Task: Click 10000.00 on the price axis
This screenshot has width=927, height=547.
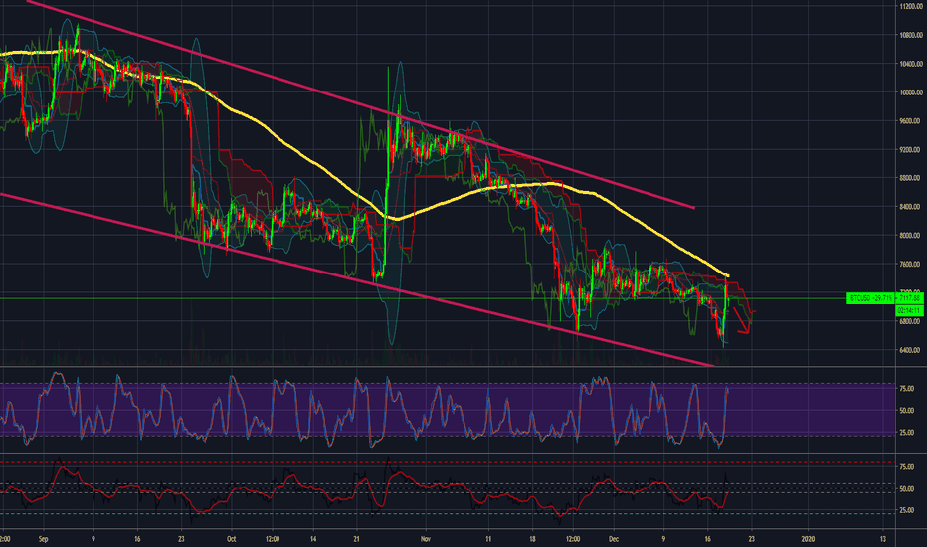Action: click(x=910, y=92)
